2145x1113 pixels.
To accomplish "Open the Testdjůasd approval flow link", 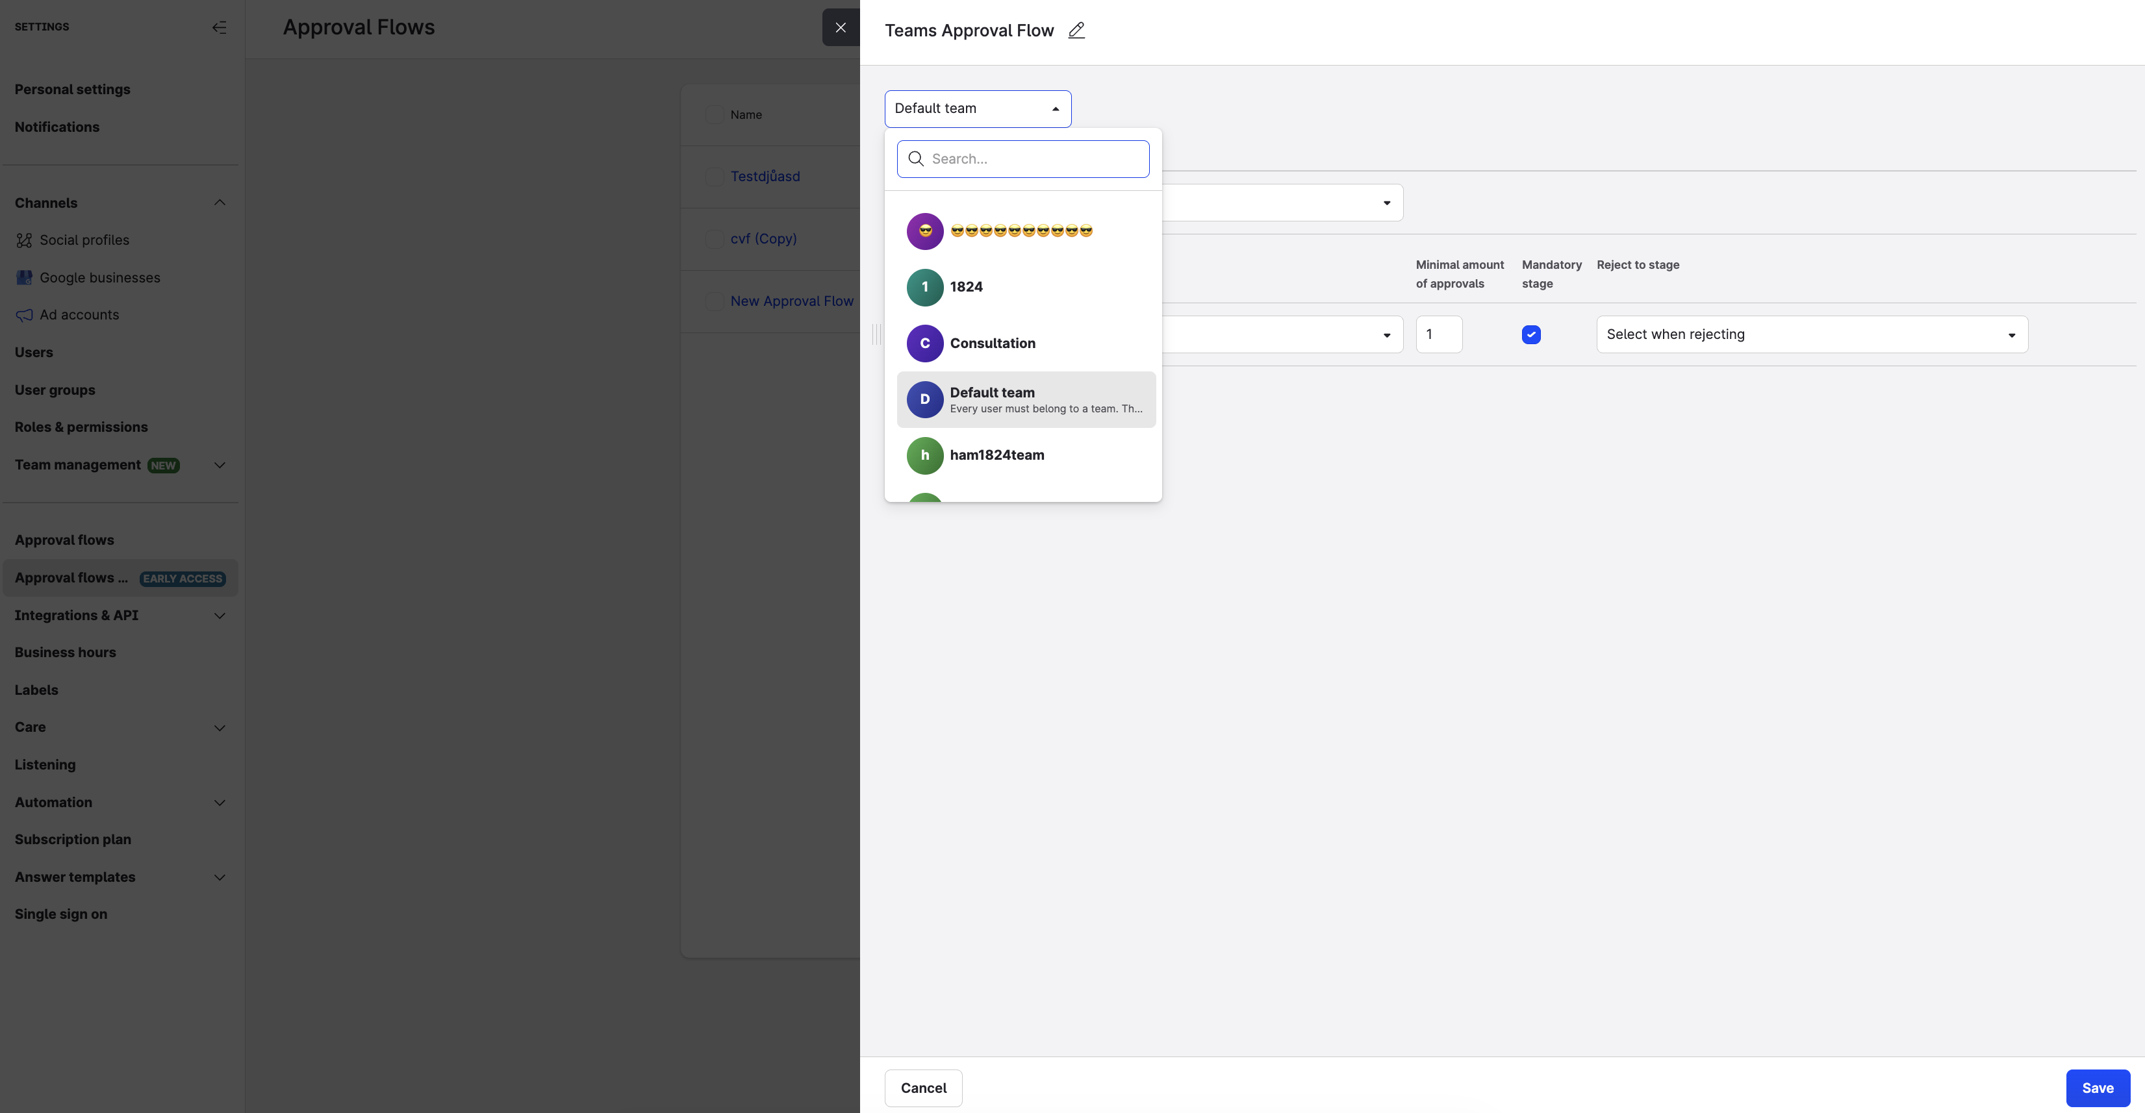I will [x=765, y=177].
